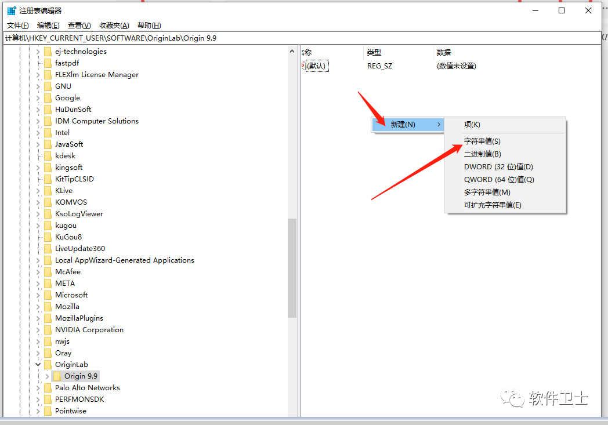This screenshot has width=608, height=425.
Task: Click the (数值未设置) data cell
Action: point(457,66)
